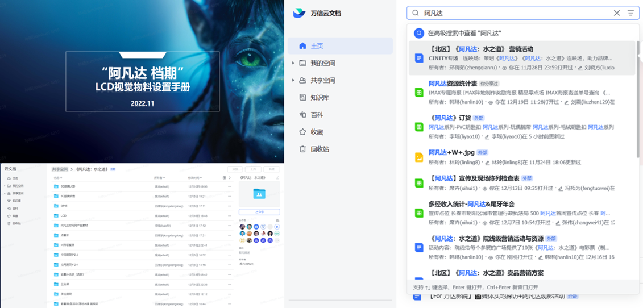Collapse details panel with chevron arrow
Viewport: 643px width, 308px height.
pyautogui.click(x=230, y=178)
